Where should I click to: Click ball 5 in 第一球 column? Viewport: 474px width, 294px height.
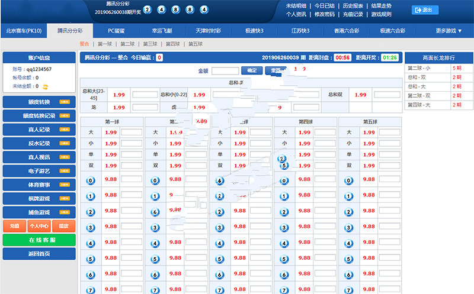click(91, 259)
